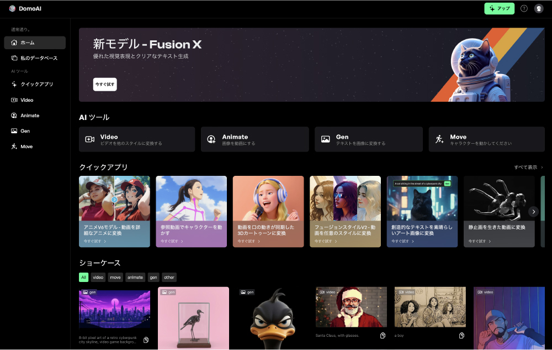Filter showcase by move tag
This screenshot has height=350, width=552.
click(x=115, y=278)
